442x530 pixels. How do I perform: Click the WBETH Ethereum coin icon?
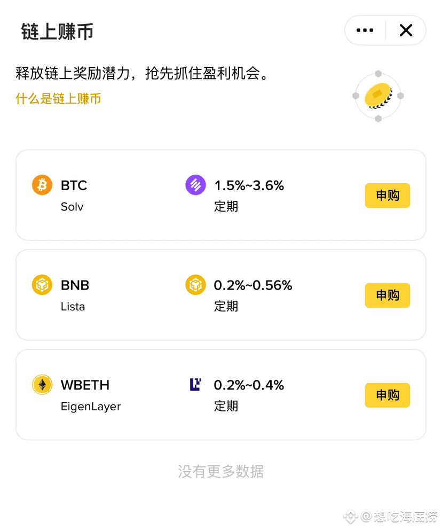coord(42,385)
